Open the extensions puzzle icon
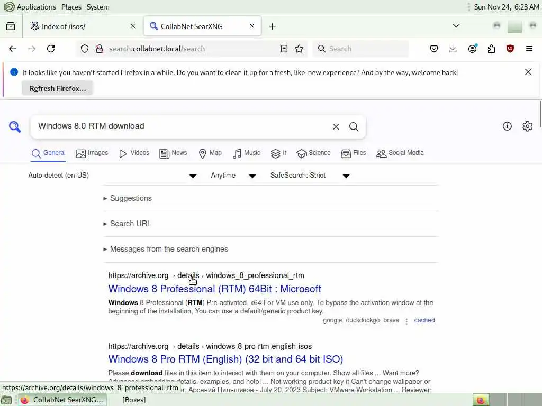This screenshot has height=406, width=542. coord(491,49)
